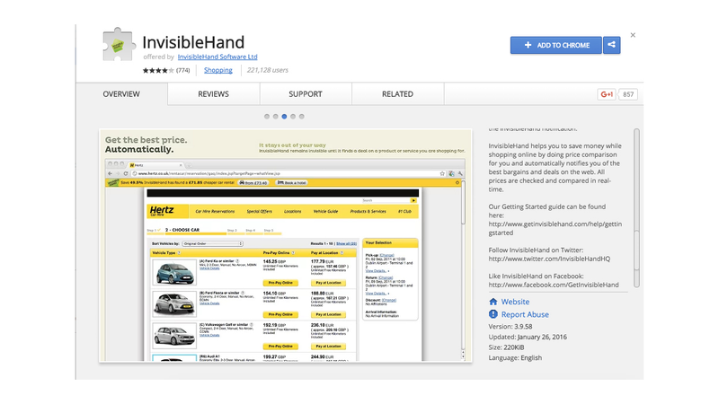The width and height of the screenshot is (719, 404).
Task: Switch to the Overview tab
Action: (x=121, y=94)
